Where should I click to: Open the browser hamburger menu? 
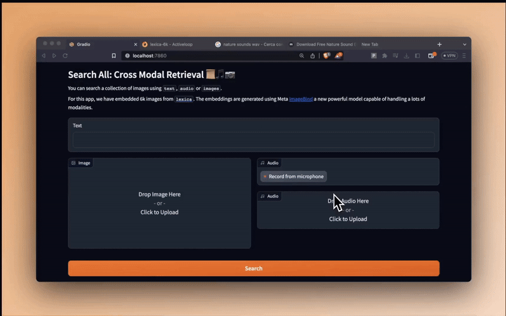coord(464,56)
